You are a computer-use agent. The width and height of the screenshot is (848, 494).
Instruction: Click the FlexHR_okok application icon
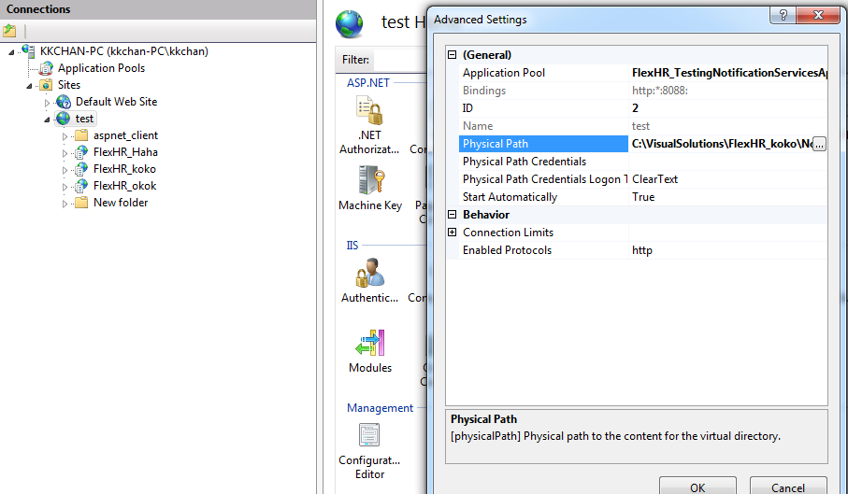(x=81, y=186)
